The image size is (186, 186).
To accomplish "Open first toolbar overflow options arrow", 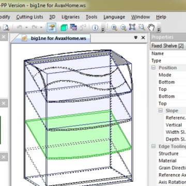I will (x=103, y=29).
